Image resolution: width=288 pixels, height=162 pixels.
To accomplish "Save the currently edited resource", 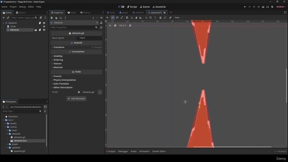I will [61, 18].
